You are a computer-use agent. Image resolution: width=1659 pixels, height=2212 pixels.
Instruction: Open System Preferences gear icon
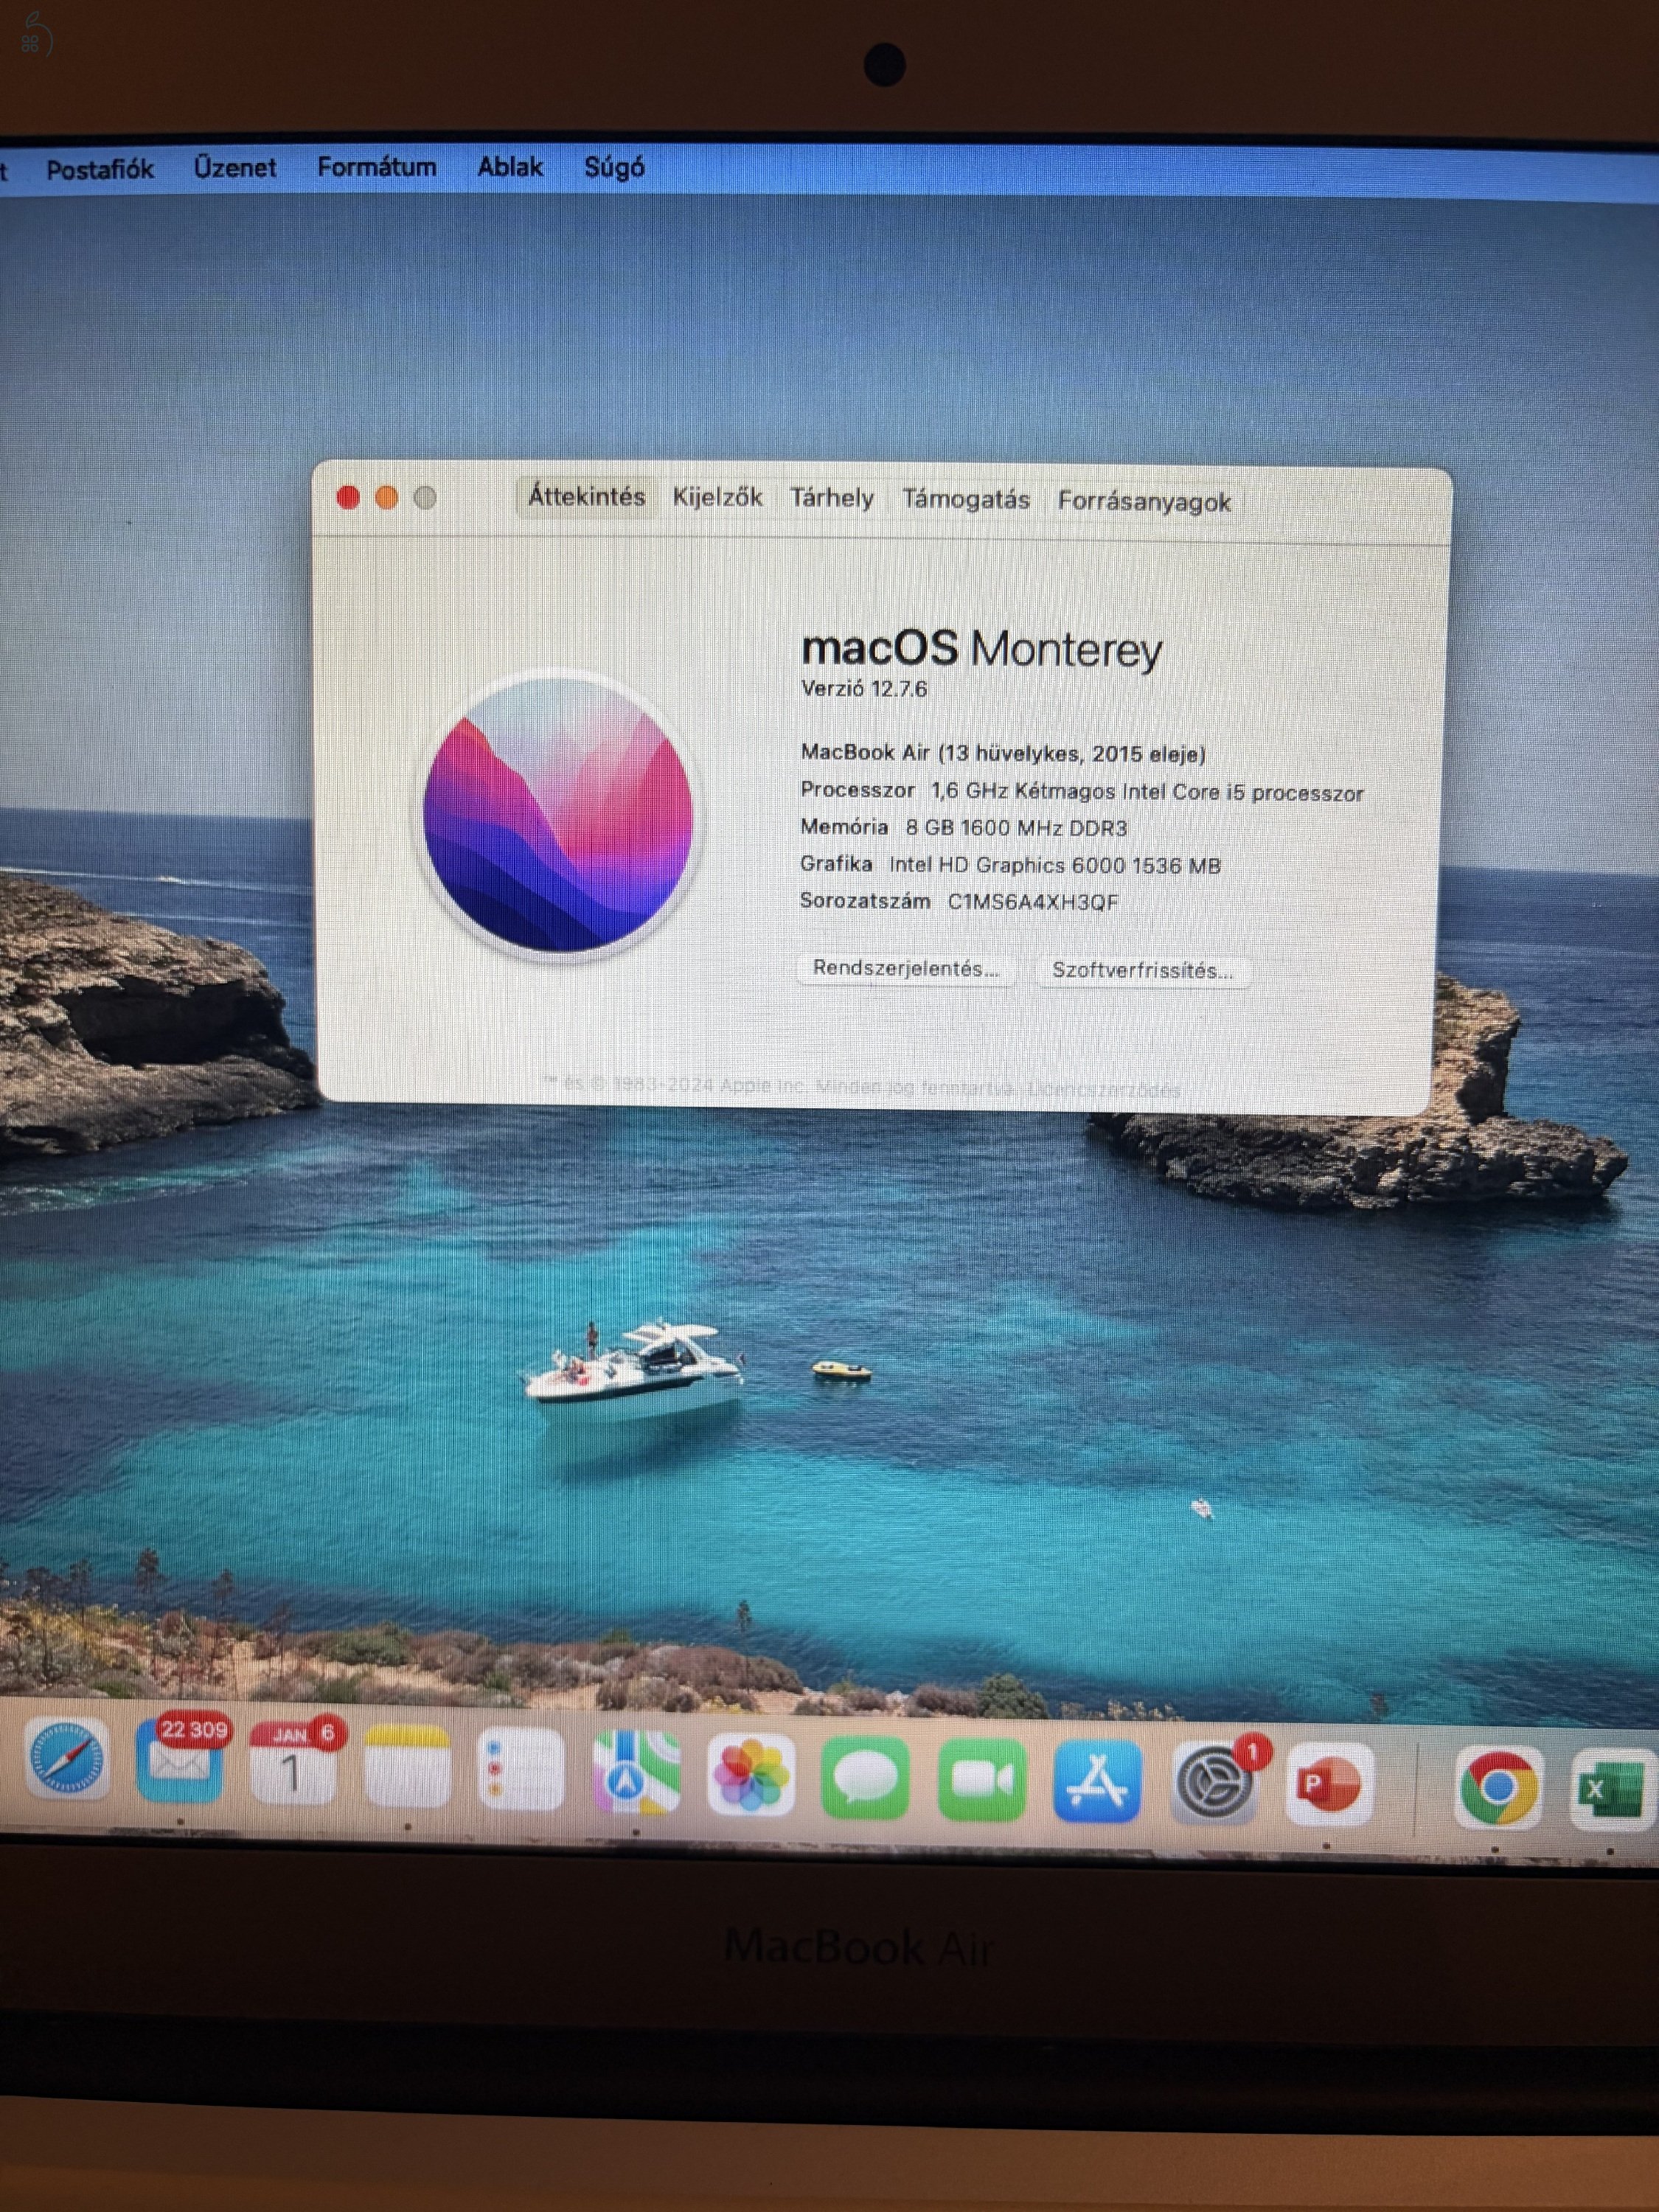(1214, 1783)
